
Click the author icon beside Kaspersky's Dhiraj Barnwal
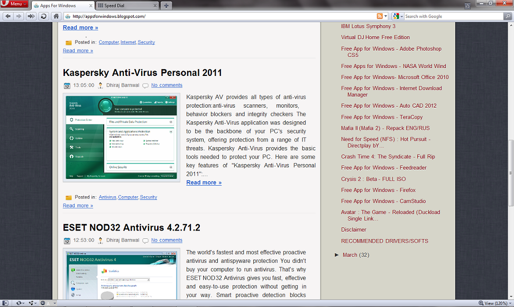(100, 85)
